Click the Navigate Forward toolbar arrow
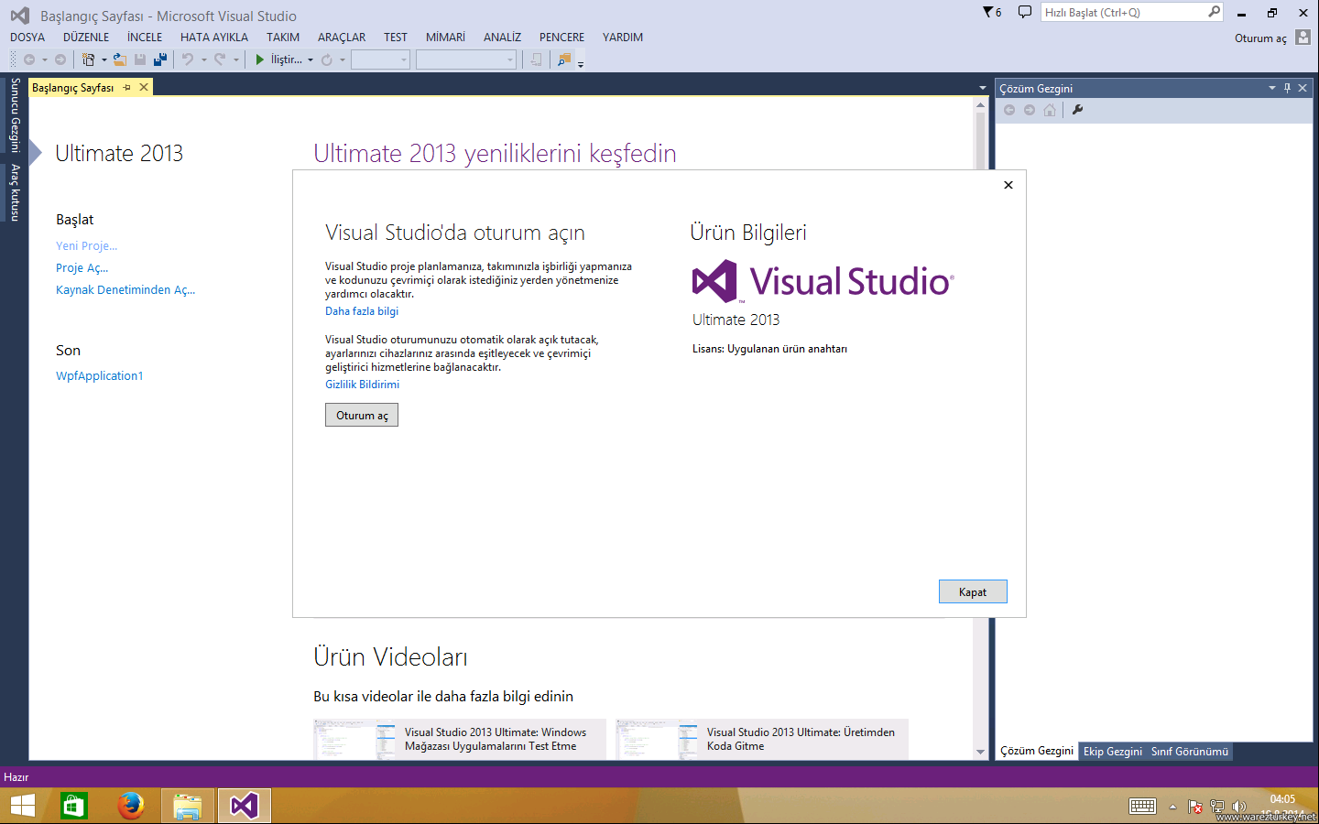Screen dimensions: 1319x824 click(60, 60)
